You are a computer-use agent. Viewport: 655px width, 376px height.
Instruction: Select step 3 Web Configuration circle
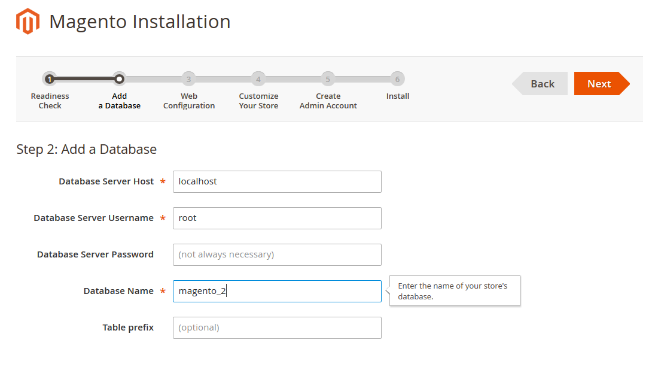tap(189, 79)
